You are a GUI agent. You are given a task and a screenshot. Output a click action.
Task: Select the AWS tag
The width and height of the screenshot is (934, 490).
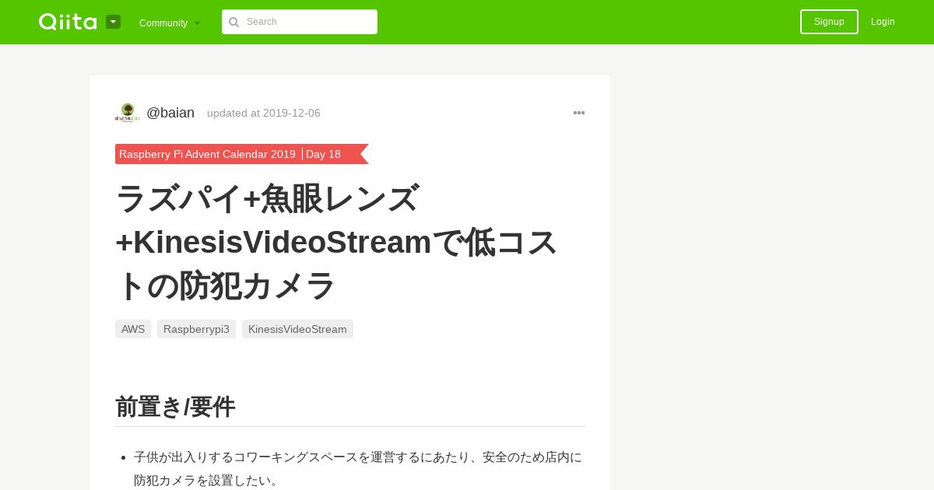pyautogui.click(x=133, y=329)
